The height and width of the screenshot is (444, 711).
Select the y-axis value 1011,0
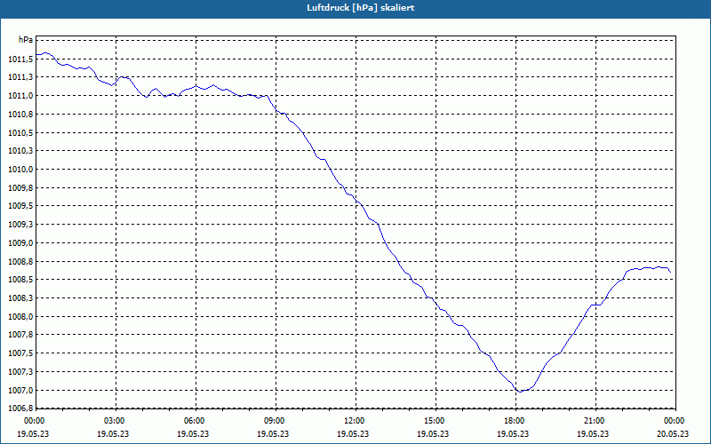pos(20,96)
